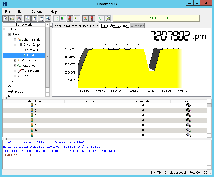Click the Complete column header

coord(143,101)
